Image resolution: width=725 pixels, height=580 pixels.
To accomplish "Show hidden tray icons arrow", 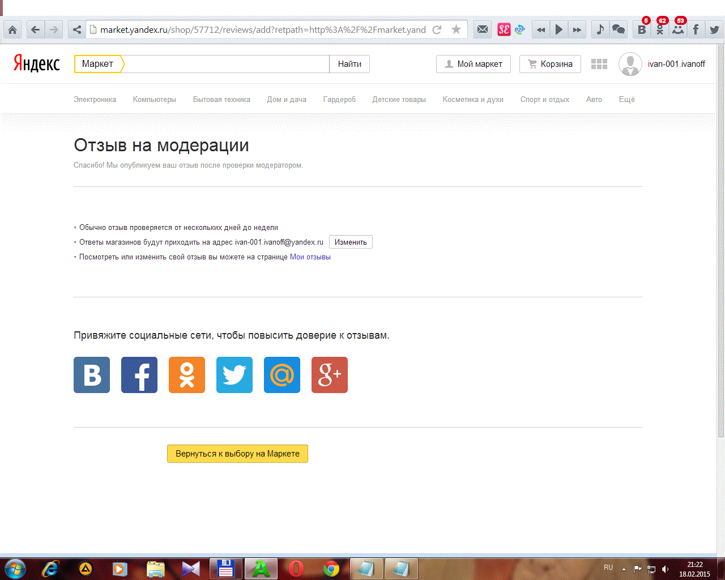I will (624, 569).
